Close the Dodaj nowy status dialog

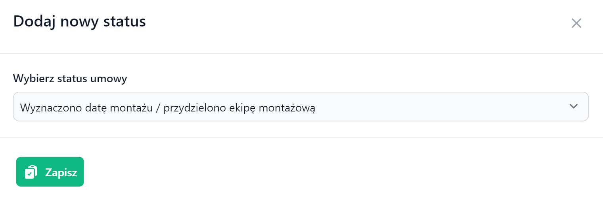(576, 23)
